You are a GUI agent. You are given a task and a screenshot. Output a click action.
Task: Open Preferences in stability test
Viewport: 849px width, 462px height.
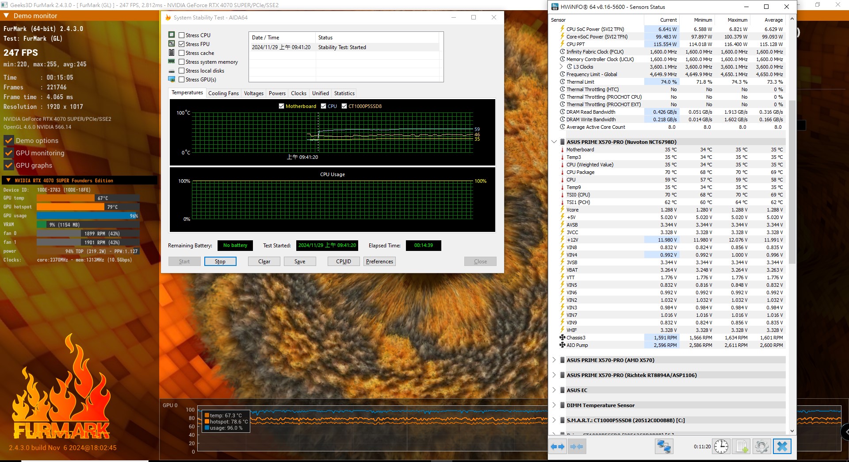click(x=379, y=262)
